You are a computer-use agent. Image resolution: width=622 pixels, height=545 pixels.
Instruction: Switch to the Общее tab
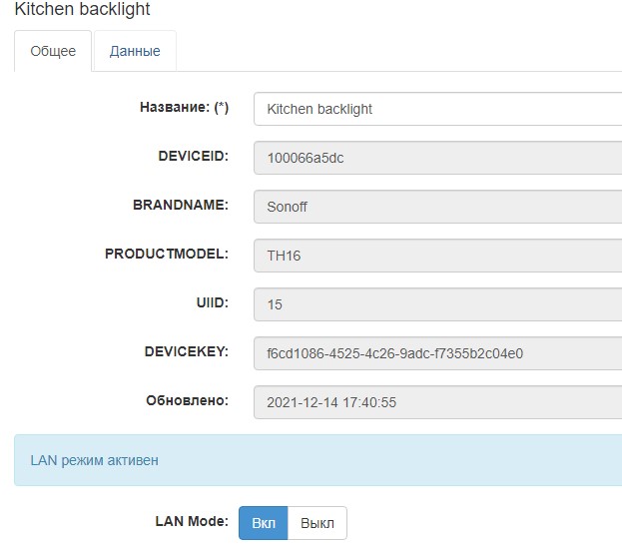53,51
